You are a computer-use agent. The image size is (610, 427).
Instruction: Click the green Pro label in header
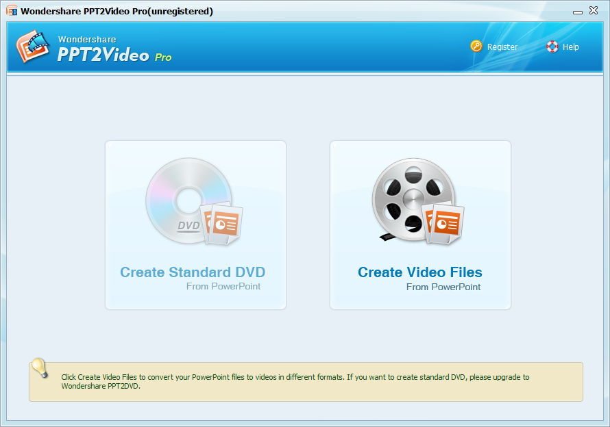[163, 57]
